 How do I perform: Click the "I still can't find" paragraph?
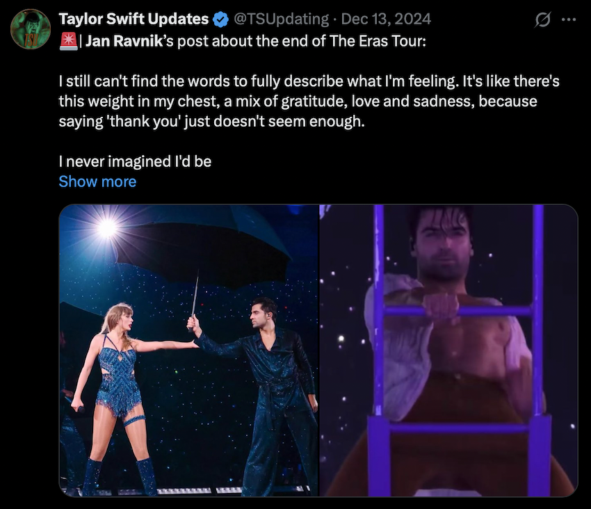[x=309, y=102]
